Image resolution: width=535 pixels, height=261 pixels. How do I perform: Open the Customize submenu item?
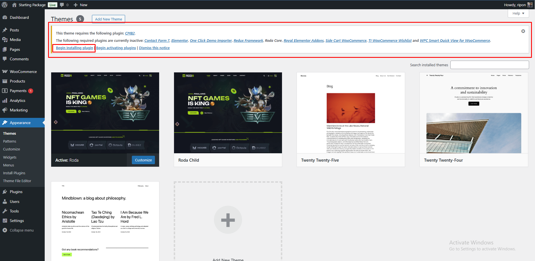(12, 149)
